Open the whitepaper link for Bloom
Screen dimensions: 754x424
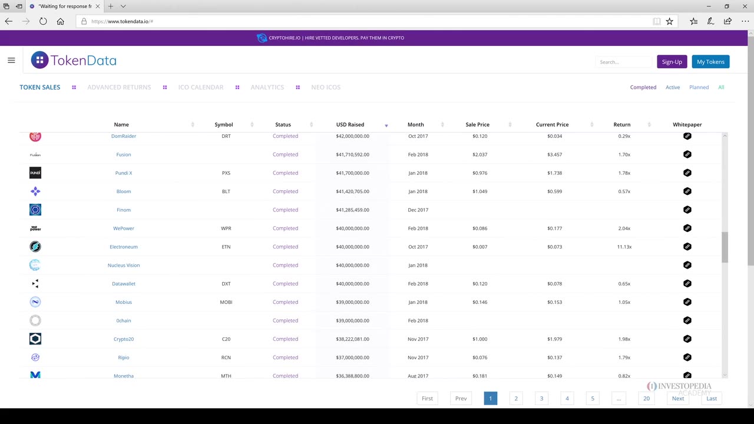[687, 191]
